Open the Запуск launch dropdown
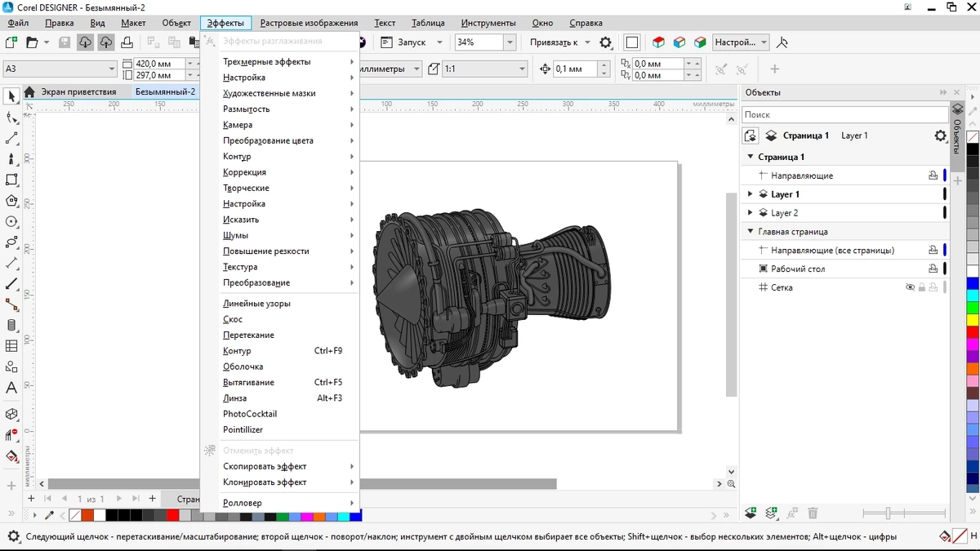The width and height of the screenshot is (980, 551). click(x=439, y=42)
